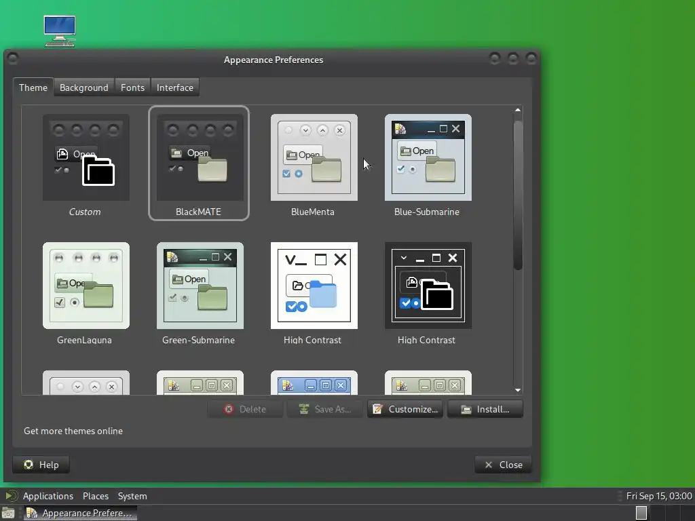The image size is (695, 521).
Task: Click the Save As... button
Action: [325, 409]
